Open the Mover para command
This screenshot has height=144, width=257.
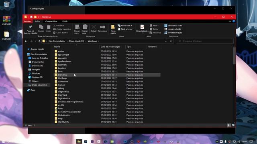pyautogui.click(x=77, y=29)
